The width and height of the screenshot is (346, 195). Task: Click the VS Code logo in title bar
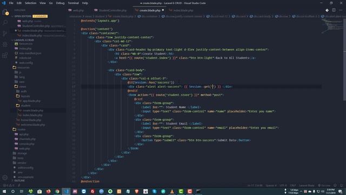point(4,3)
